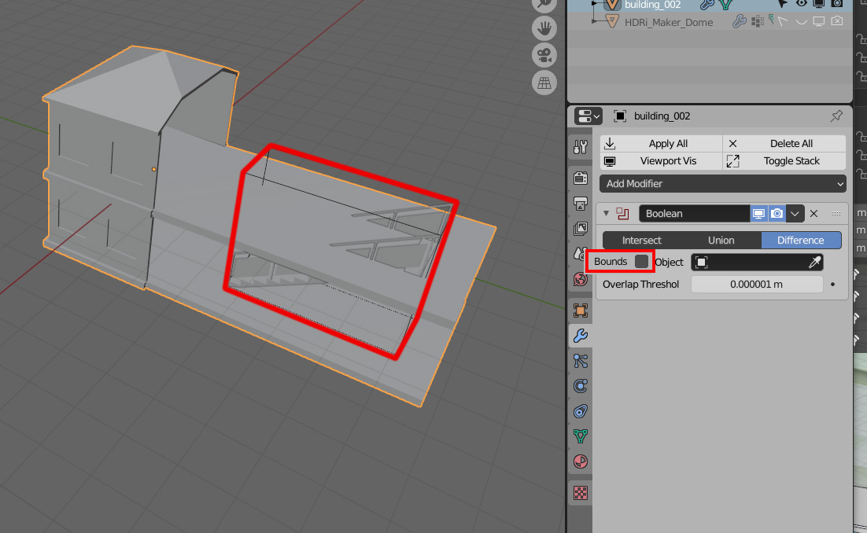Click Apply All modifiers button
This screenshot has width=867, height=533.
(x=662, y=144)
